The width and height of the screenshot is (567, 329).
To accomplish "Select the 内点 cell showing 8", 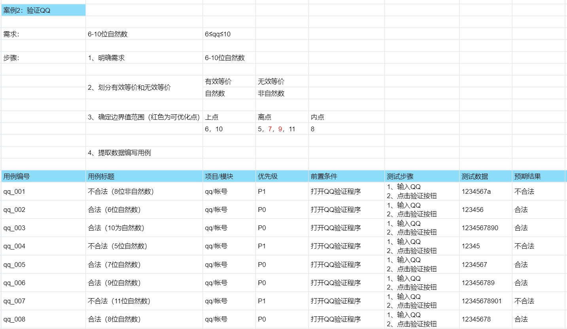I will (316, 129).
